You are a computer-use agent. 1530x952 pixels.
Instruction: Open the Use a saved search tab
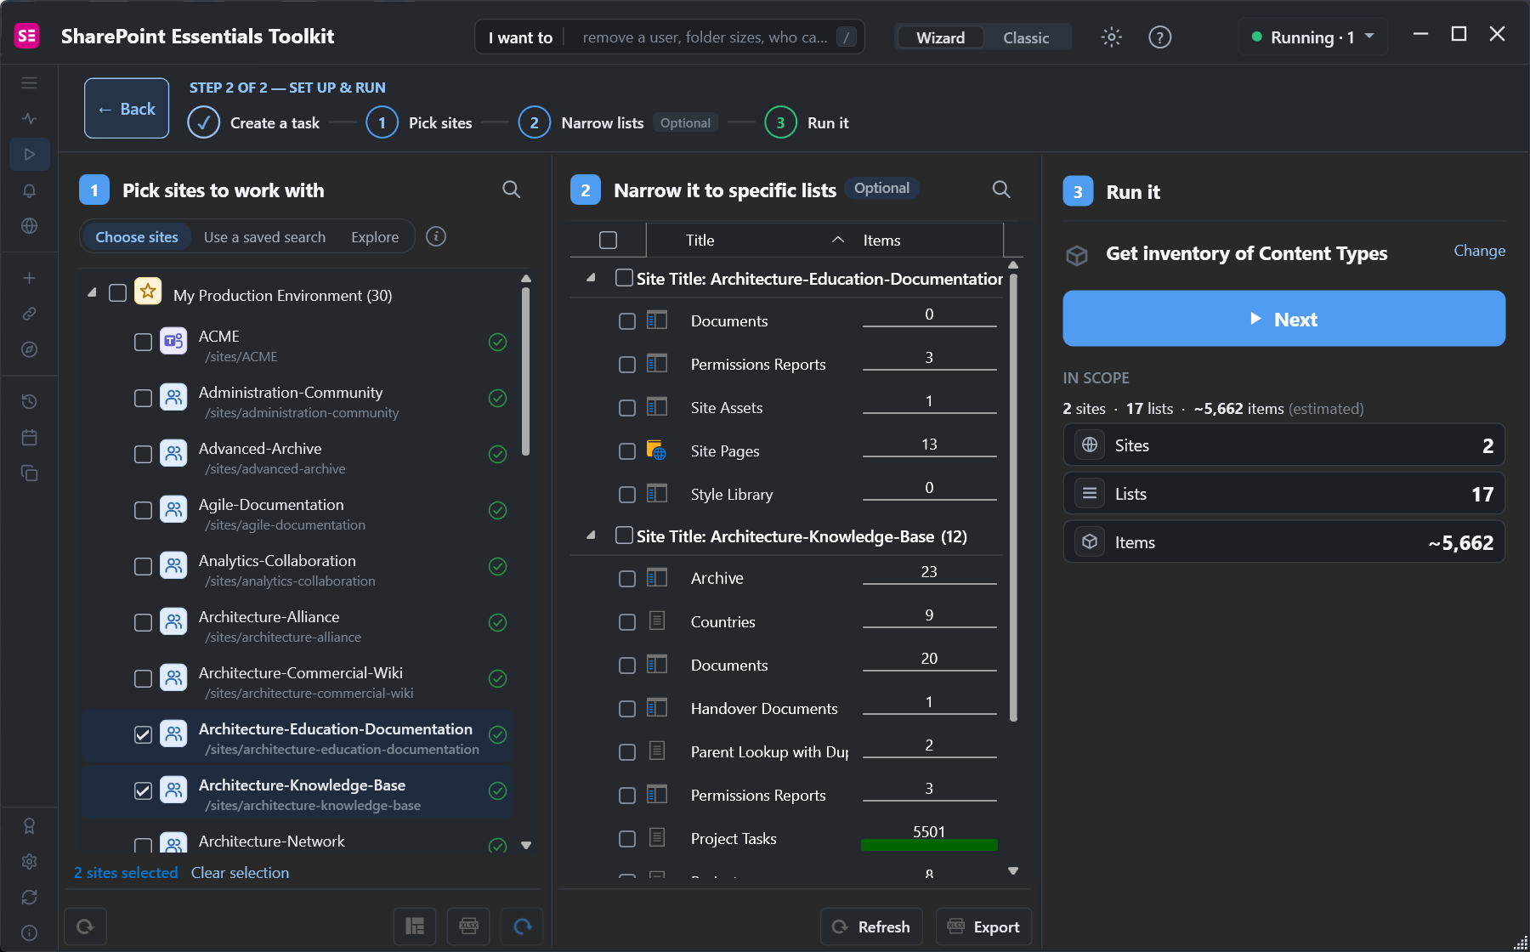(264, 237)
